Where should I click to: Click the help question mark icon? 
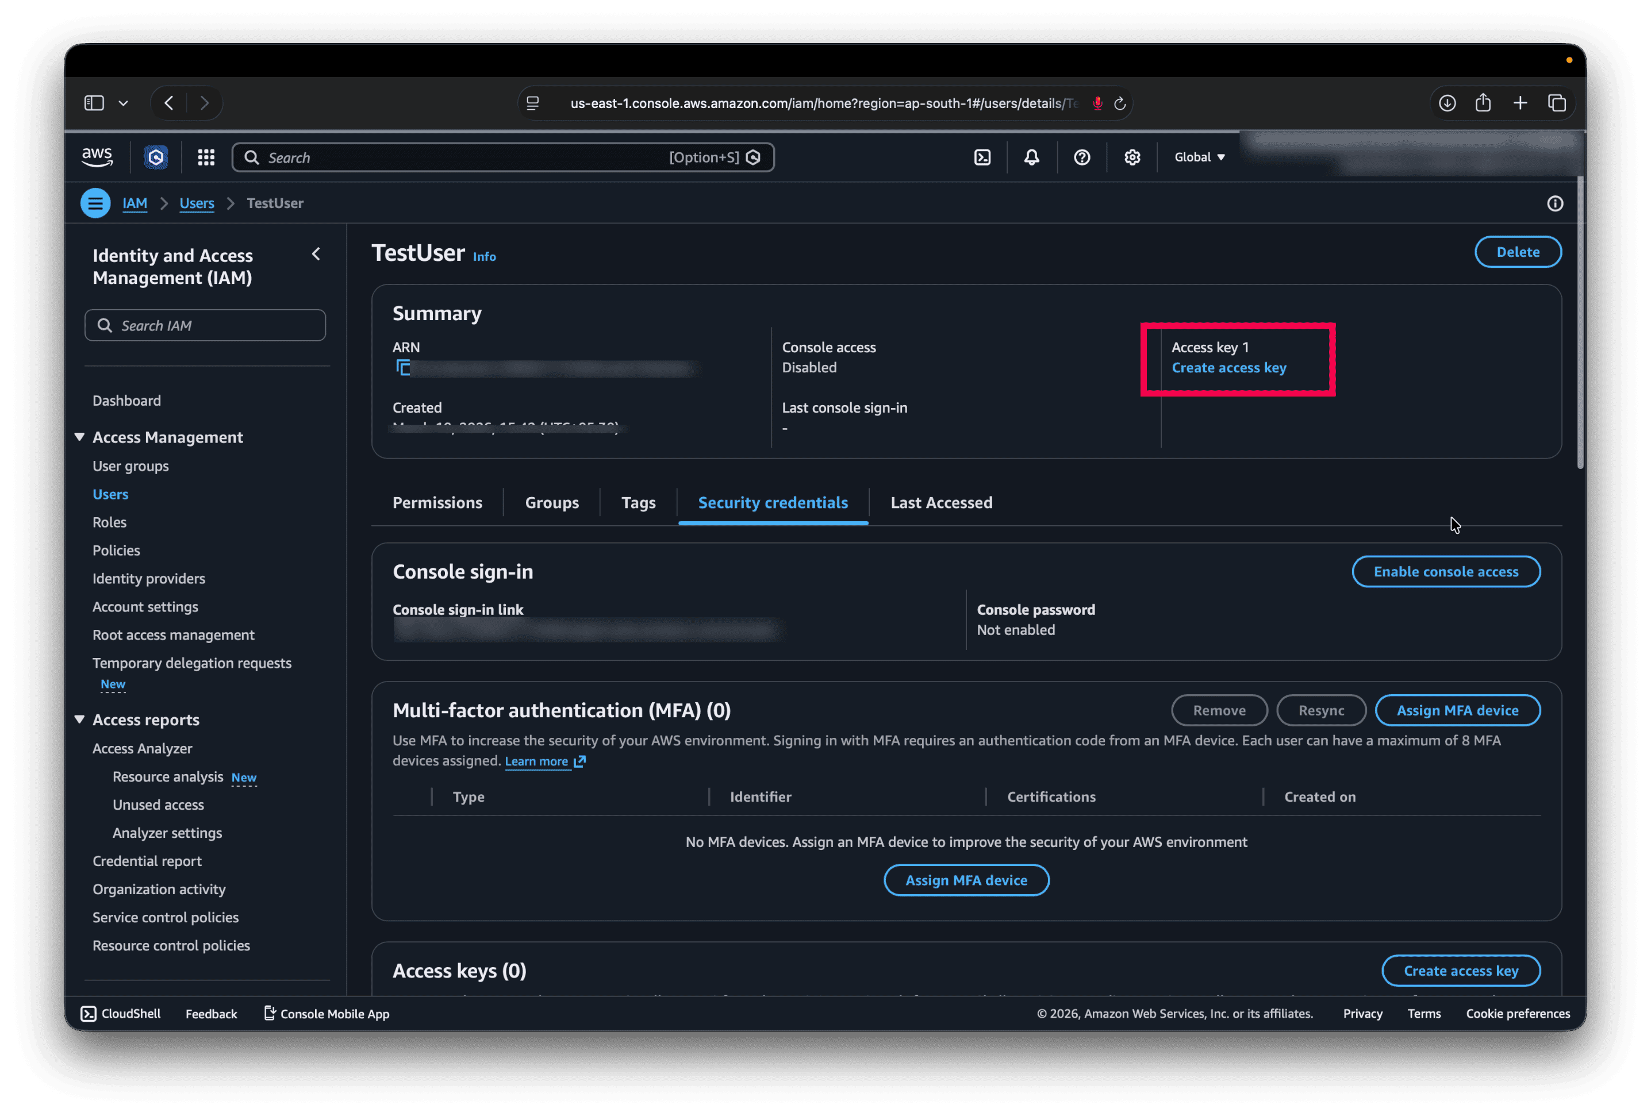pyautogui.click(x=1082, y=157)
